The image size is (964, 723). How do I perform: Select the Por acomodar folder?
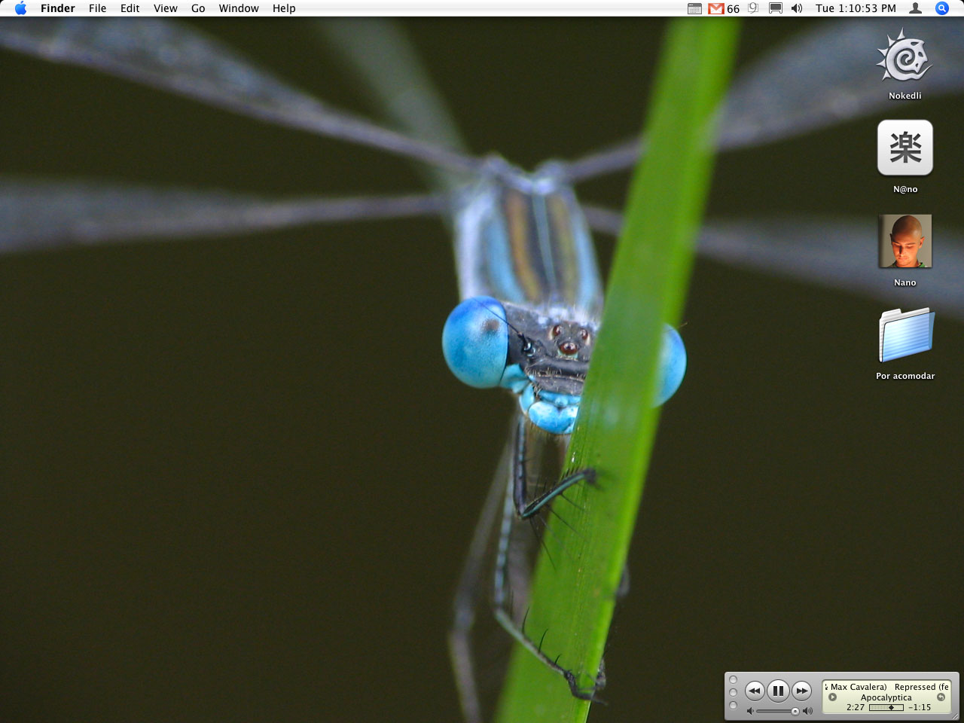click(905, 335)
